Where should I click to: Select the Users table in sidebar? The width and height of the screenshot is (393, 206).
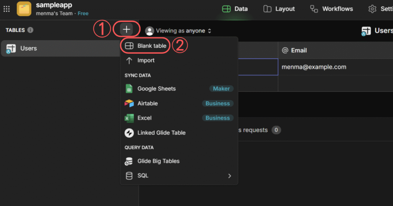pyautogui.click(x=61, y=48)
